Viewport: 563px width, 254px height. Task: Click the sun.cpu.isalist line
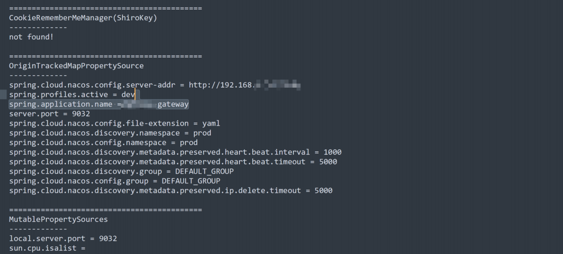click(47, 248)
